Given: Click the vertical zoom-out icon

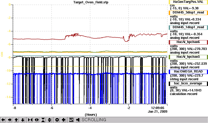Looking at the screenshot, I should coord(50,120).
